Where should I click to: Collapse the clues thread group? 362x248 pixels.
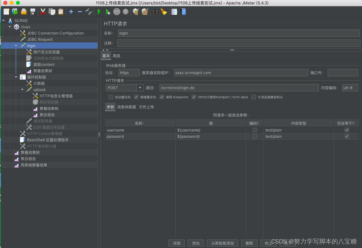click(x=10, y=27)
